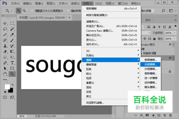The width and height of the screenshot is (179, 119).
Task: Click the new group folder icon
Action: click(x=159, y=115)
